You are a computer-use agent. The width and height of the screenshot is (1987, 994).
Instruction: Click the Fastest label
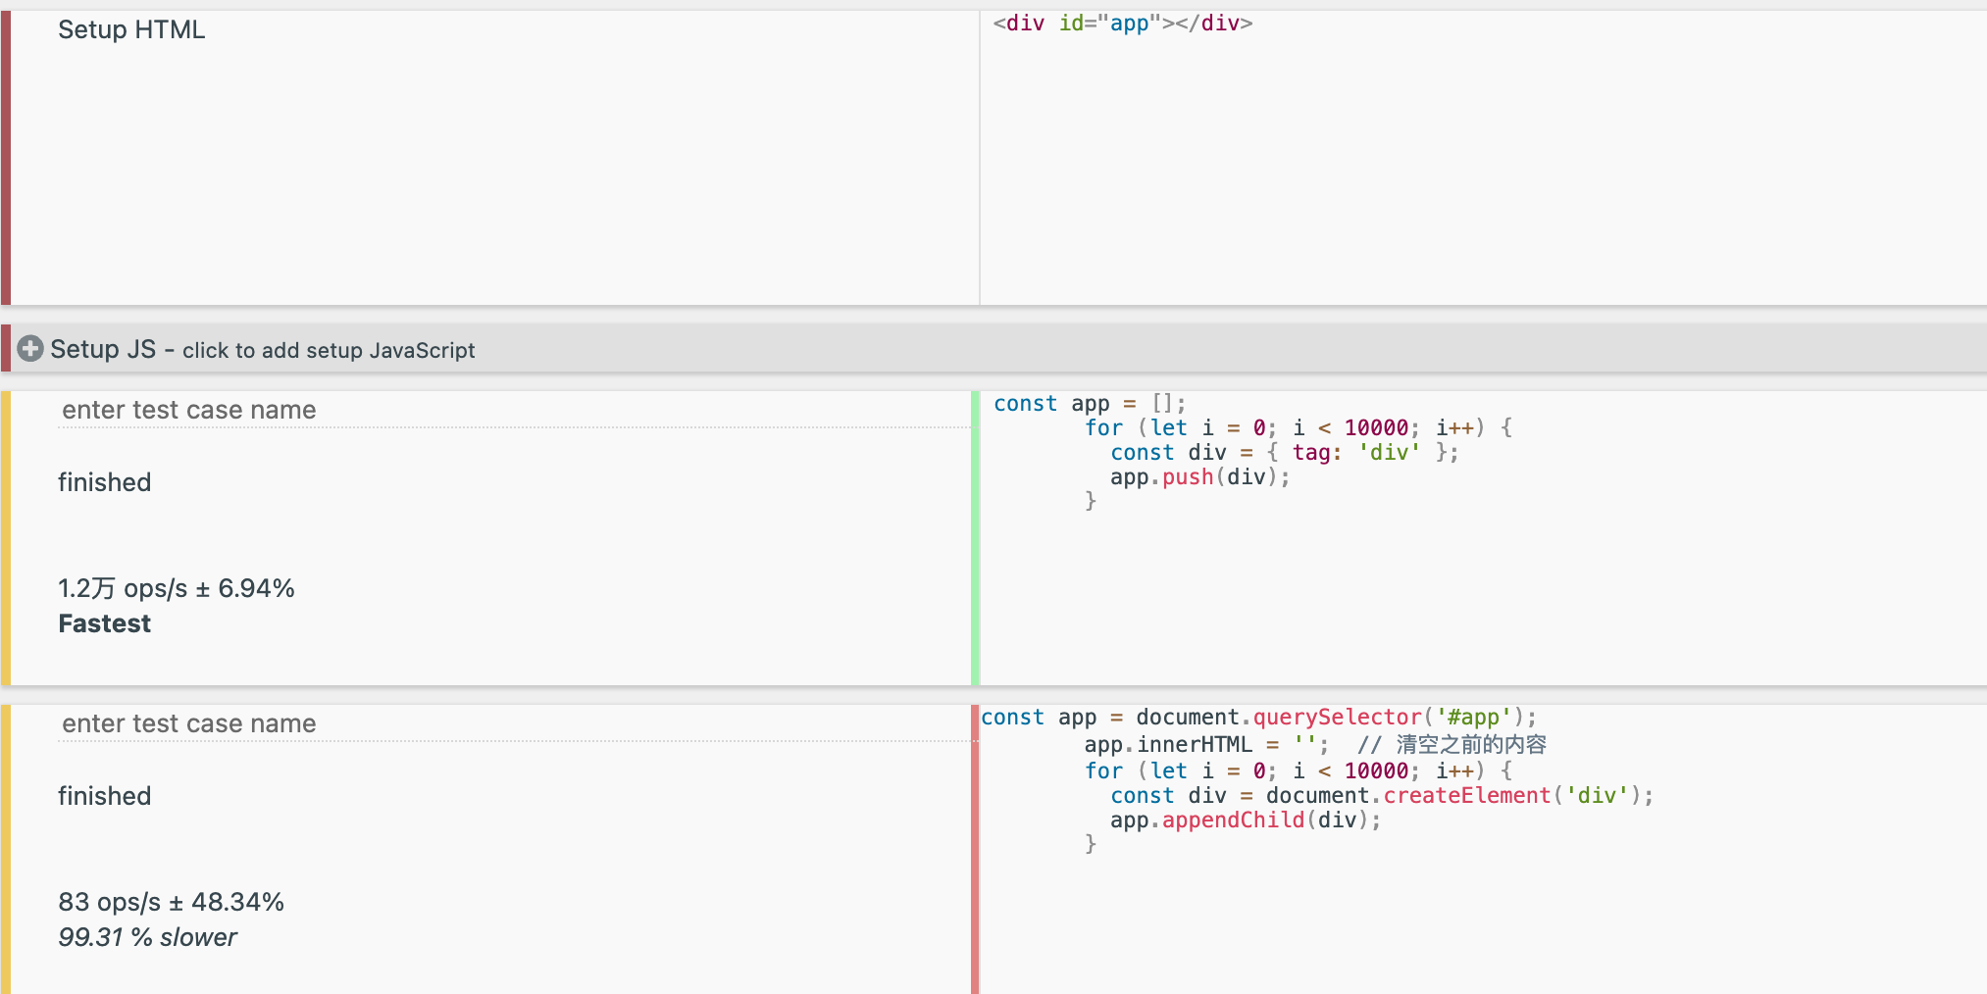click(105, 623)
